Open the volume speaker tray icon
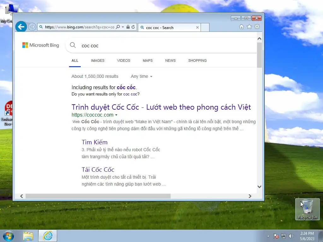323x242 pixels. [291, 236]
